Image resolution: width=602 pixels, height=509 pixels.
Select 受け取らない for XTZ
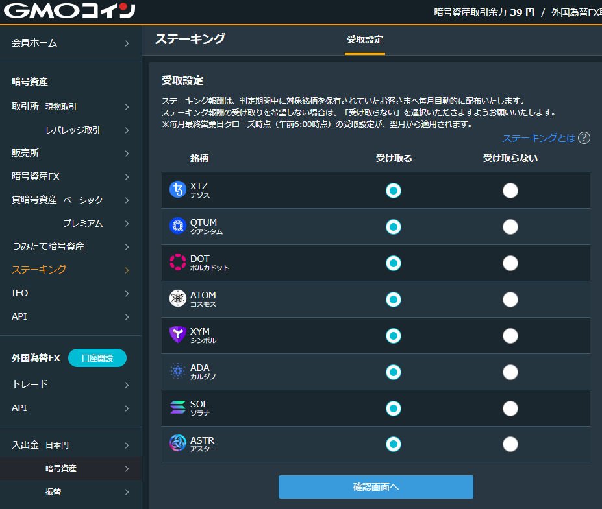pos(510,191)
